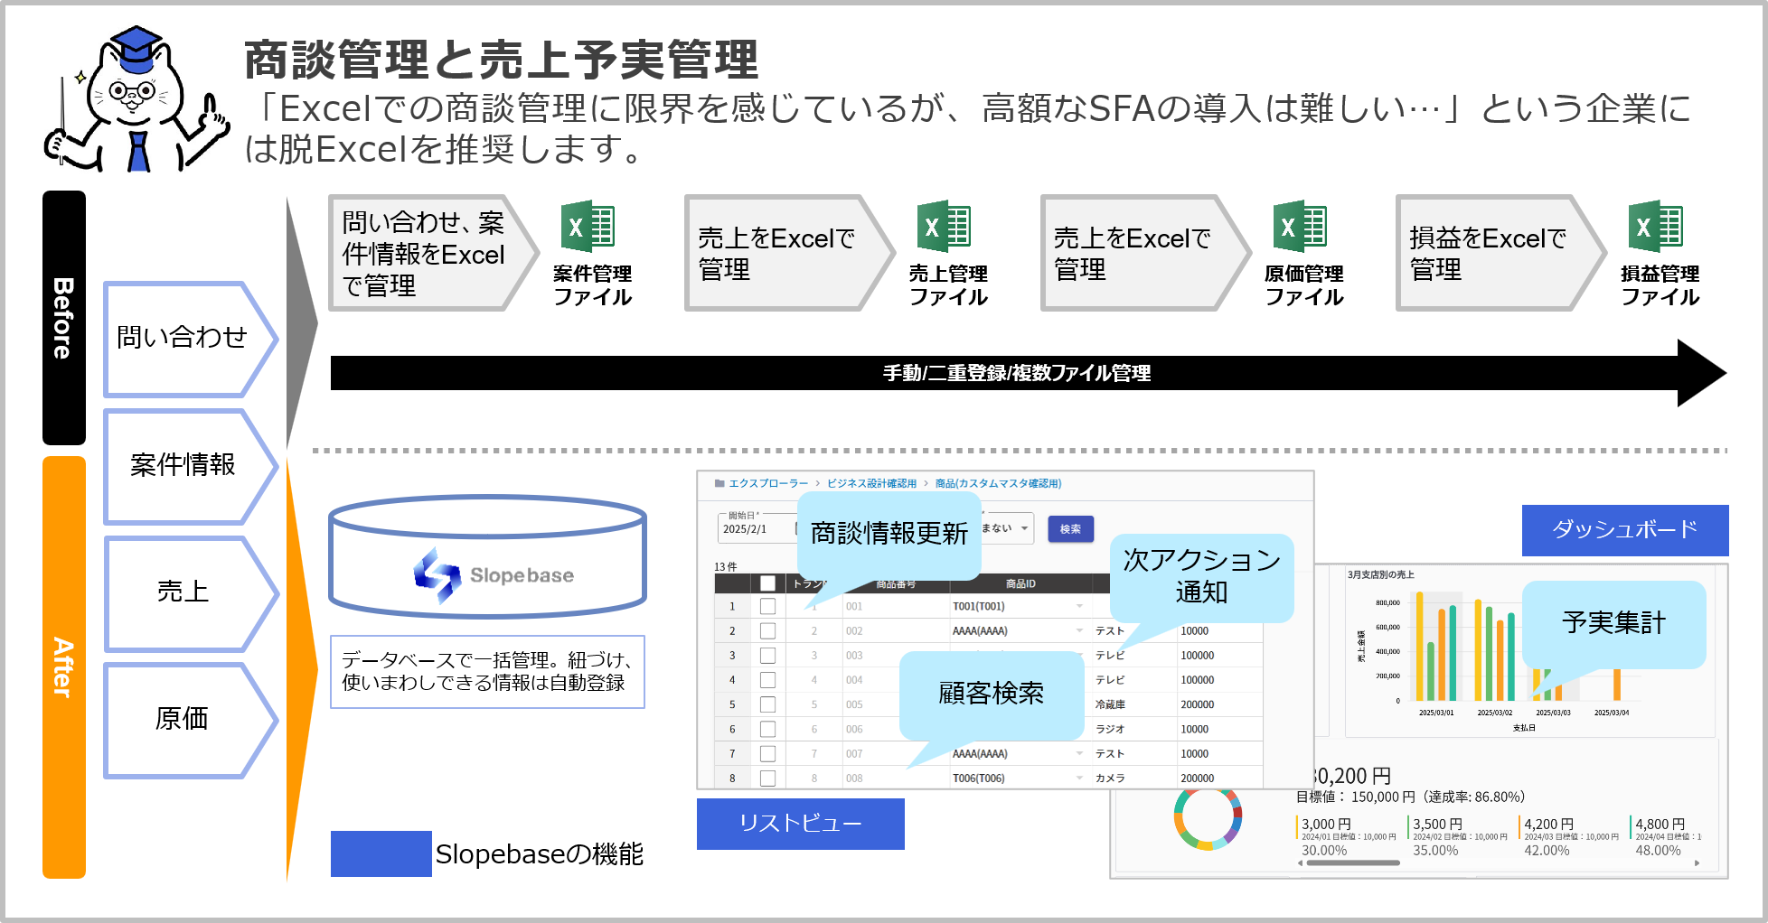Click the 3月支店別の売上 chart title
The height and width of the screenshot is (923, 1768).
(1380, 574)
